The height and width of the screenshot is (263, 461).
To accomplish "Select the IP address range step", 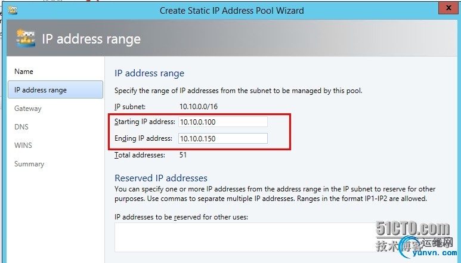I will tap(55, 89).
